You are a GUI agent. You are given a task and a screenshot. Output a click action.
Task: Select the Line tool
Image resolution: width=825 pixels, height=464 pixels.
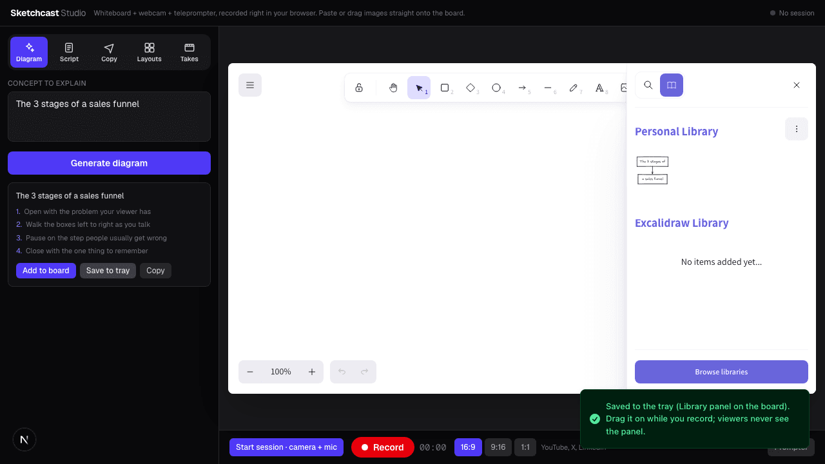click(x=548, y=88)
